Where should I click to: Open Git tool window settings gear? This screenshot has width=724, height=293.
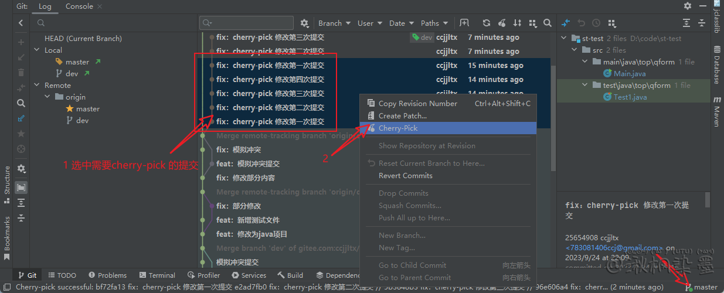[688, 6]
